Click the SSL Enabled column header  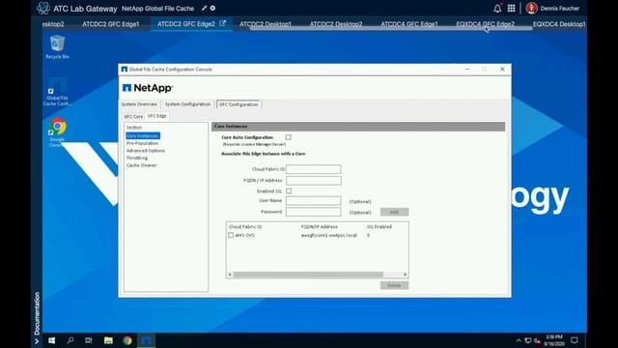379,227
